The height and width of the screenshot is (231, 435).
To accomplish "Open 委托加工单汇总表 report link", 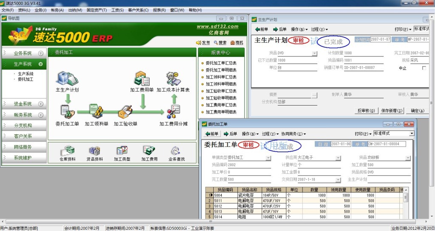I will click(x=221, y=63).
